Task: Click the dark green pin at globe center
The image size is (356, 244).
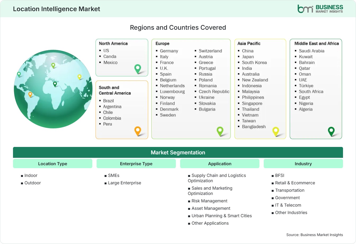Action: (55, 84)
